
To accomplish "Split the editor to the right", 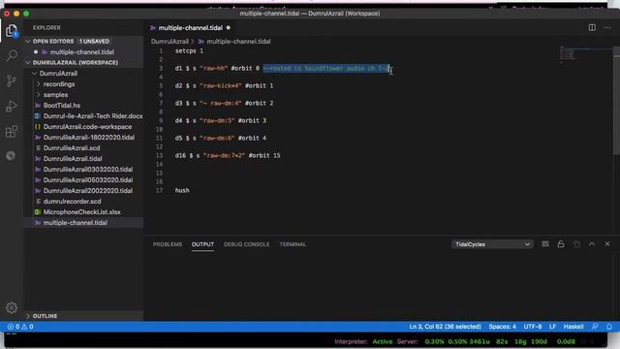I will [592, 28].
